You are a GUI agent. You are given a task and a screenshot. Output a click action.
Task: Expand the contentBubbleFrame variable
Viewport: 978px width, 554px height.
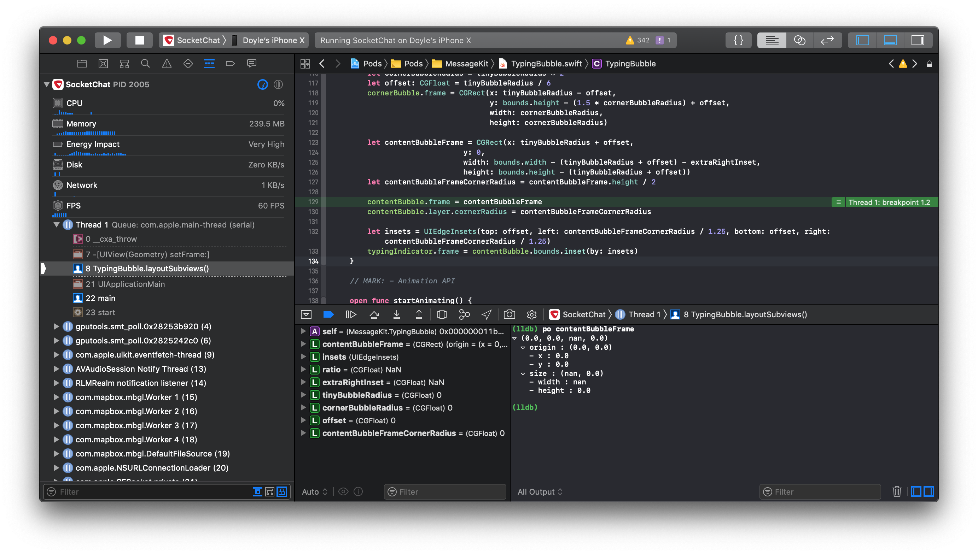pos(303,344)
